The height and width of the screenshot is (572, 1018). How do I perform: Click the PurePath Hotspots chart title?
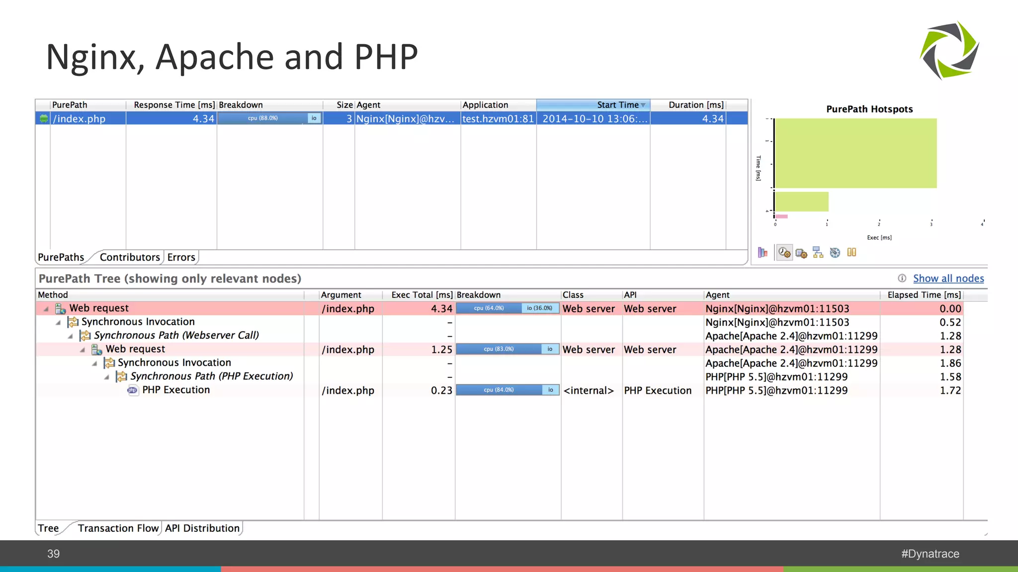(869, 109)
